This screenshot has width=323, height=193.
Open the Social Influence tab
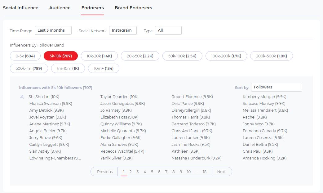coord(20,8)
